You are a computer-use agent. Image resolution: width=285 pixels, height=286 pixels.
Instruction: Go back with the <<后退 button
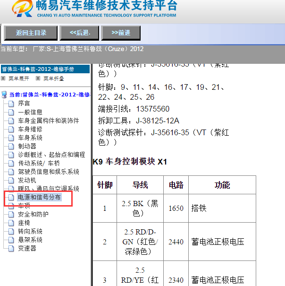(79, 33)
